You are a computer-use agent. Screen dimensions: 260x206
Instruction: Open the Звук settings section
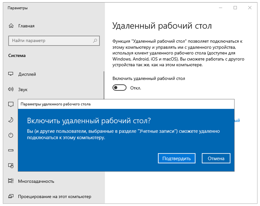(x=23, y=90)
